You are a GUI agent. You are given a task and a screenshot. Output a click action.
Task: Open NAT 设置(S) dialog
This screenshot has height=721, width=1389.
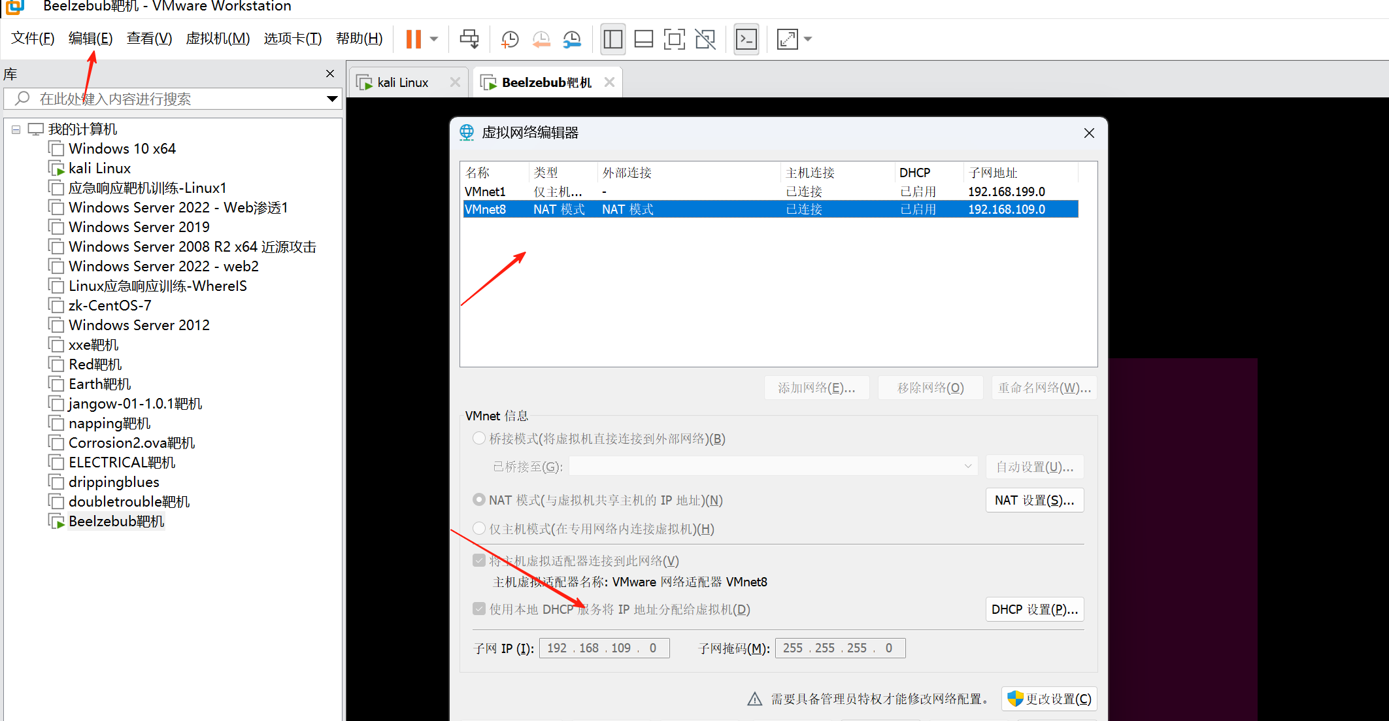click(x=1035, y=500)
